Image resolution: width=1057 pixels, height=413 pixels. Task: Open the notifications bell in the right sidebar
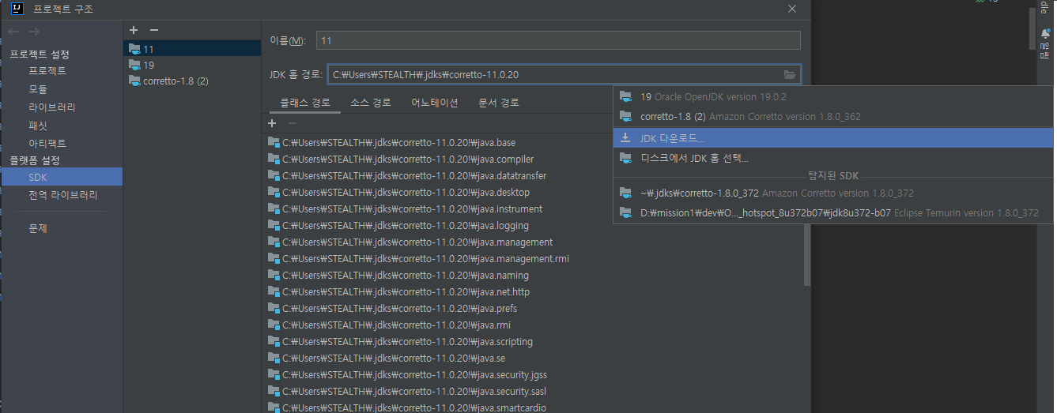1045,34
